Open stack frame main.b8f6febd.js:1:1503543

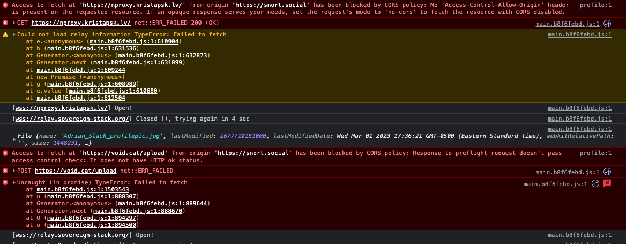pyautogui.click(x=83, y=190)
